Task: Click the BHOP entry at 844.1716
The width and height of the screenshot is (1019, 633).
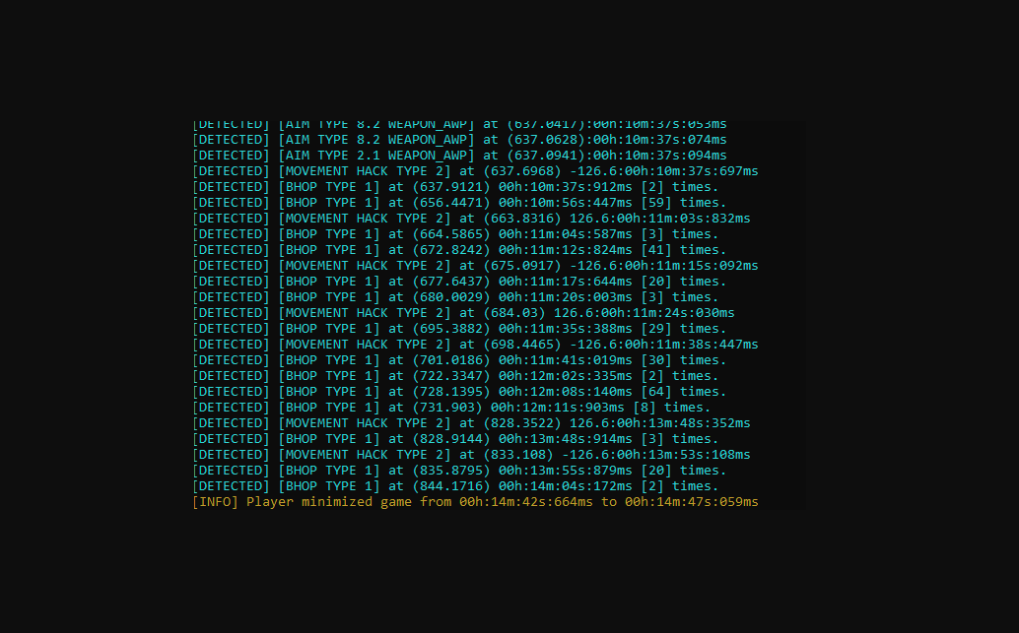Action: 455,486
